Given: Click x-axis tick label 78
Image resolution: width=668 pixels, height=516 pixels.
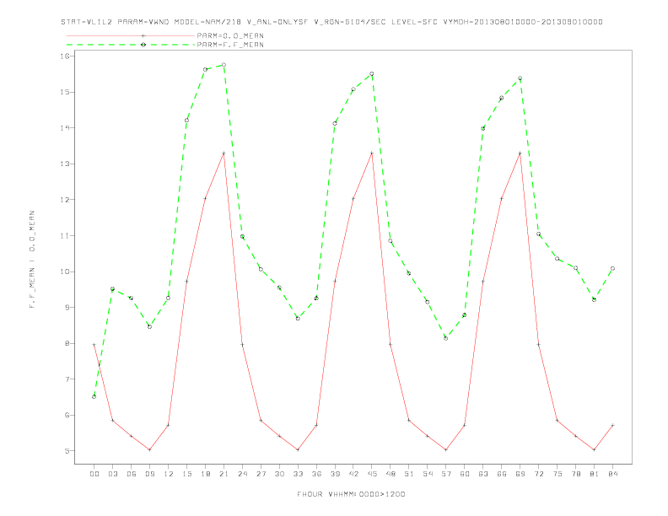Looking at the screenshot, I should 575,474.
